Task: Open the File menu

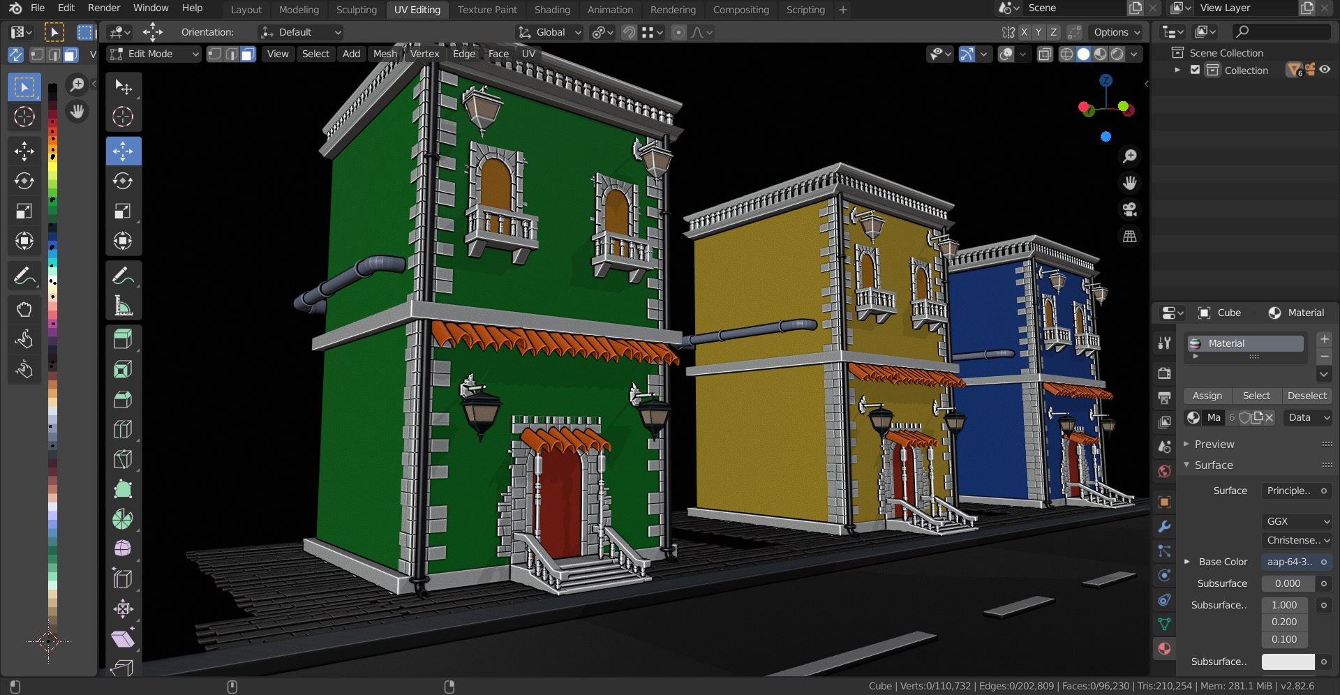Action: click(38, 8)
